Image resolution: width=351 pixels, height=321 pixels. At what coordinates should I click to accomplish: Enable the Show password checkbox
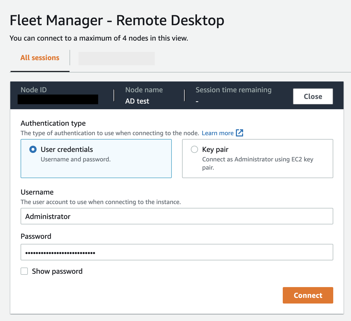pyautogui.click(x=24, y=271)
